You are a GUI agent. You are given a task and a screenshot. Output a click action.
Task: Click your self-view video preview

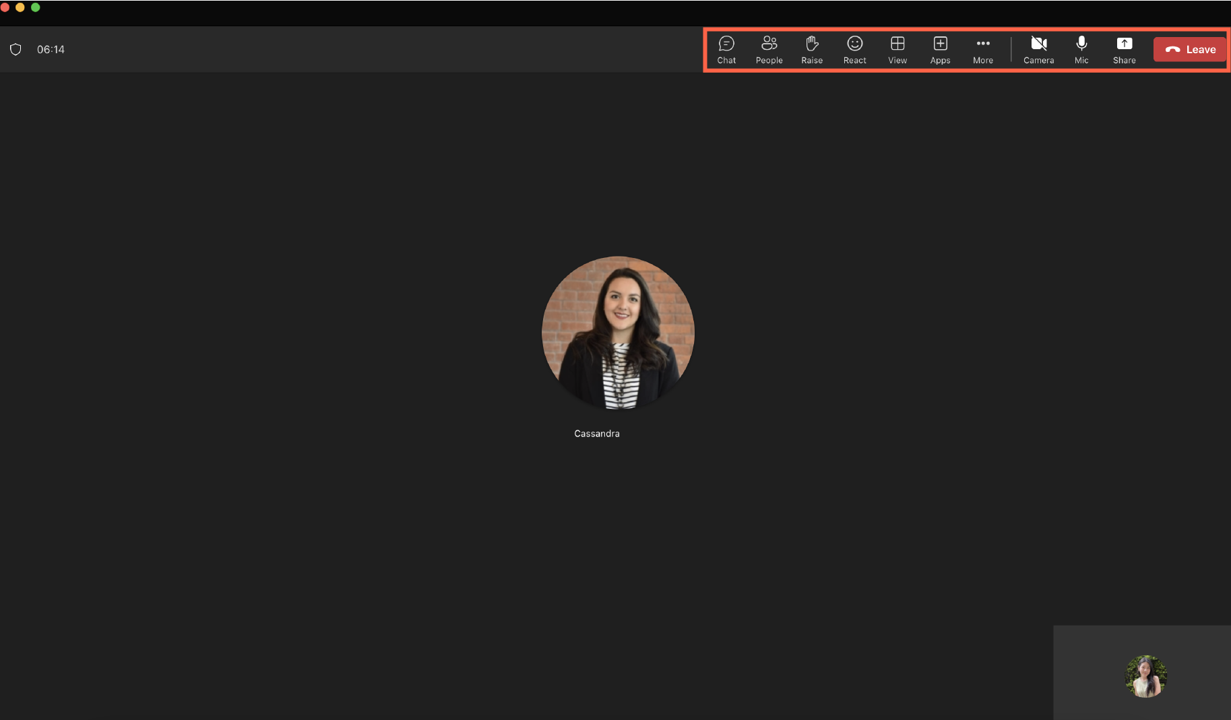1145,676
